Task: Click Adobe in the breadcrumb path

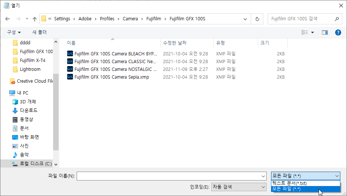Action: pos(85,19)
